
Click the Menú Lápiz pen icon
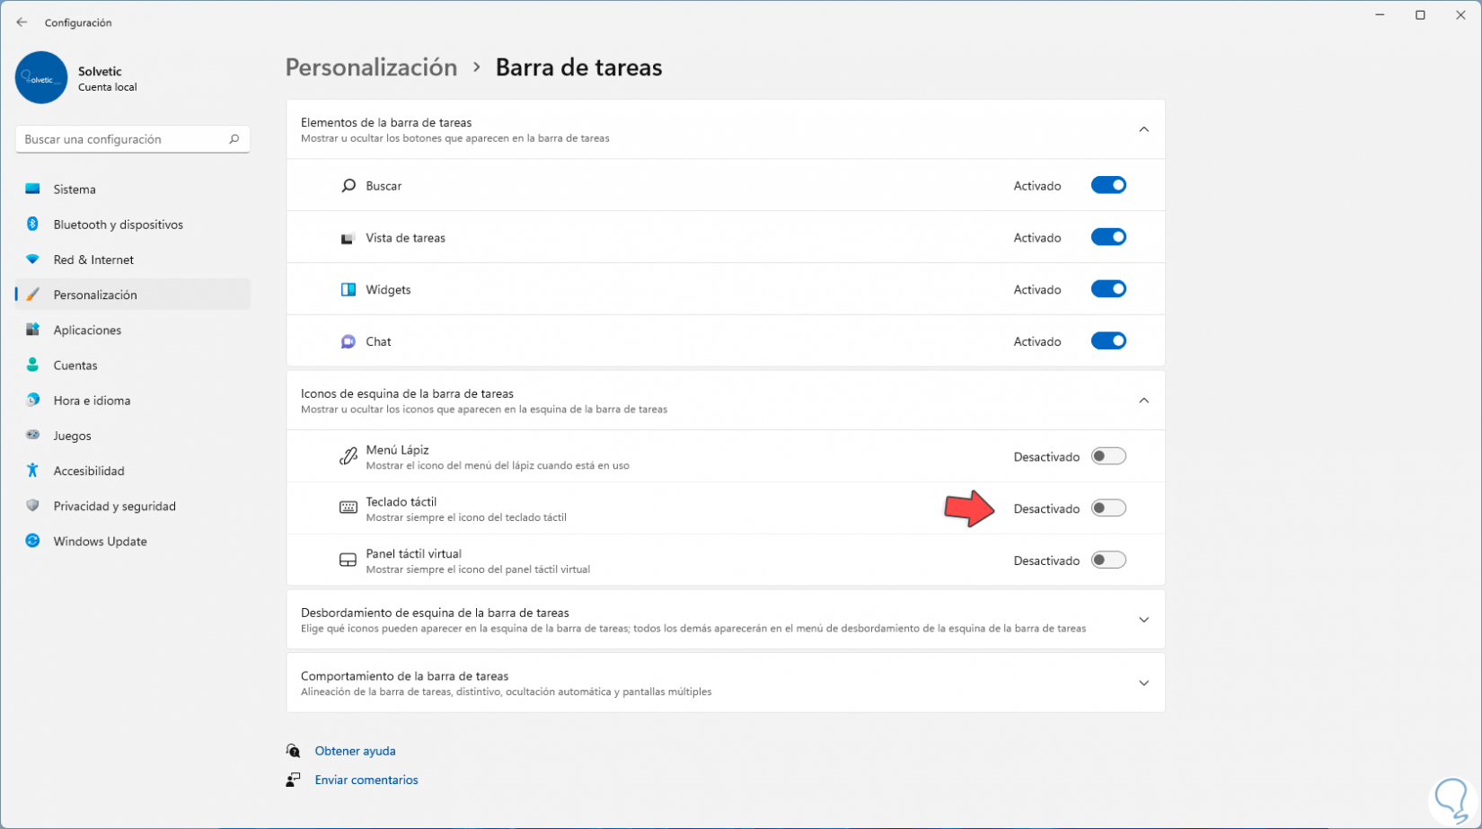[348, 456]
